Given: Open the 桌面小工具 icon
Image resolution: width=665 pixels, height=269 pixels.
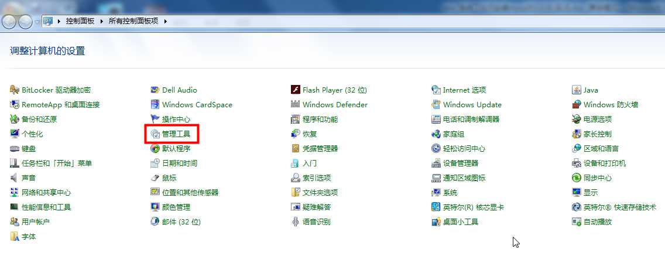Looking at the screenshot, I should (x=436, y=222).
